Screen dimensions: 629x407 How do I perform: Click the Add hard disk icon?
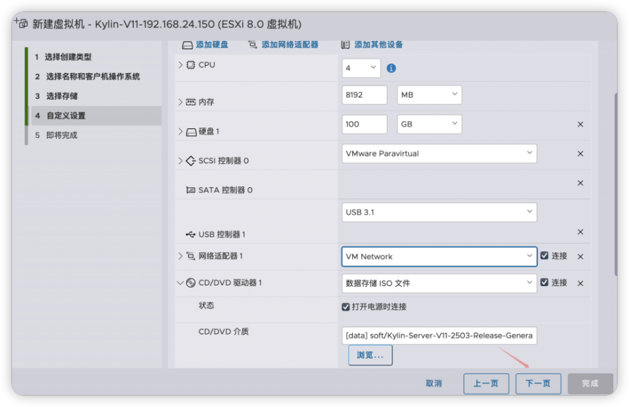[x=187, y=45]
